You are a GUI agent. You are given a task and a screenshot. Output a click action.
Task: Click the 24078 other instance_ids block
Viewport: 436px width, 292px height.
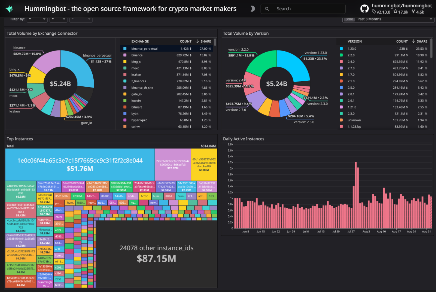click(x=156, y=254)
